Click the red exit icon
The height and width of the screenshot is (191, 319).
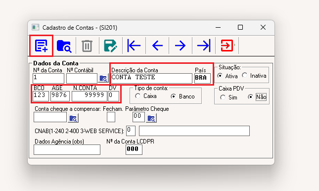pos(227,46)
